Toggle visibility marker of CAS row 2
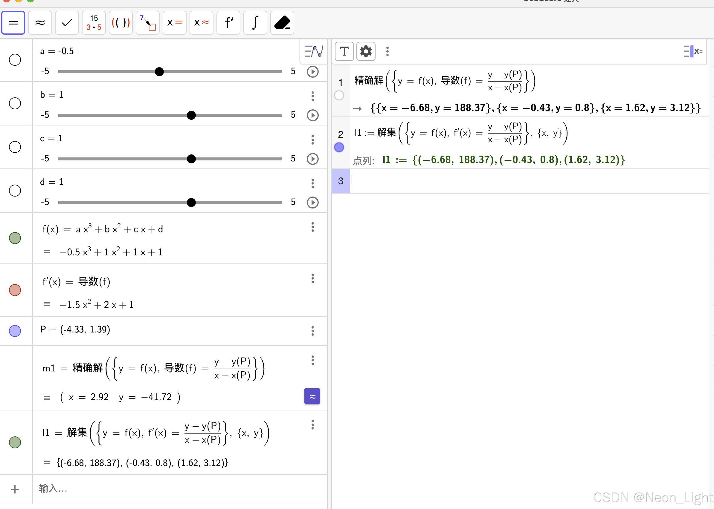 (339, 147)
